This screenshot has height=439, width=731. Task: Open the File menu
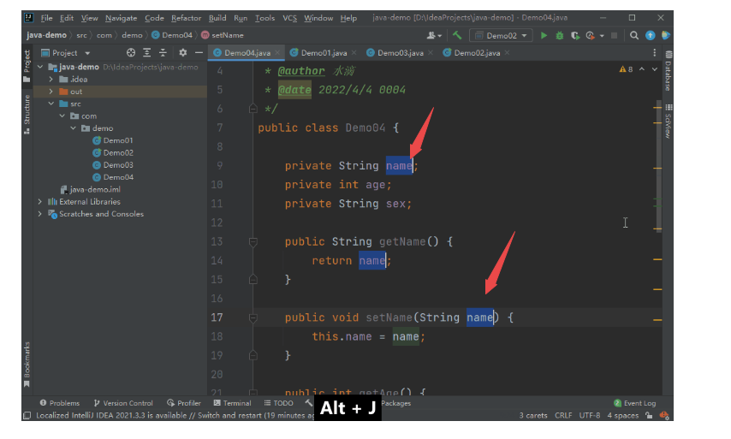pos(46,18)
